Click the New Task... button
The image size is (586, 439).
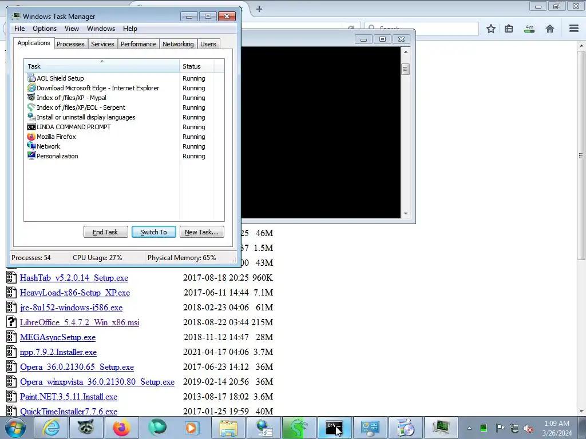[x=202, y=232]
